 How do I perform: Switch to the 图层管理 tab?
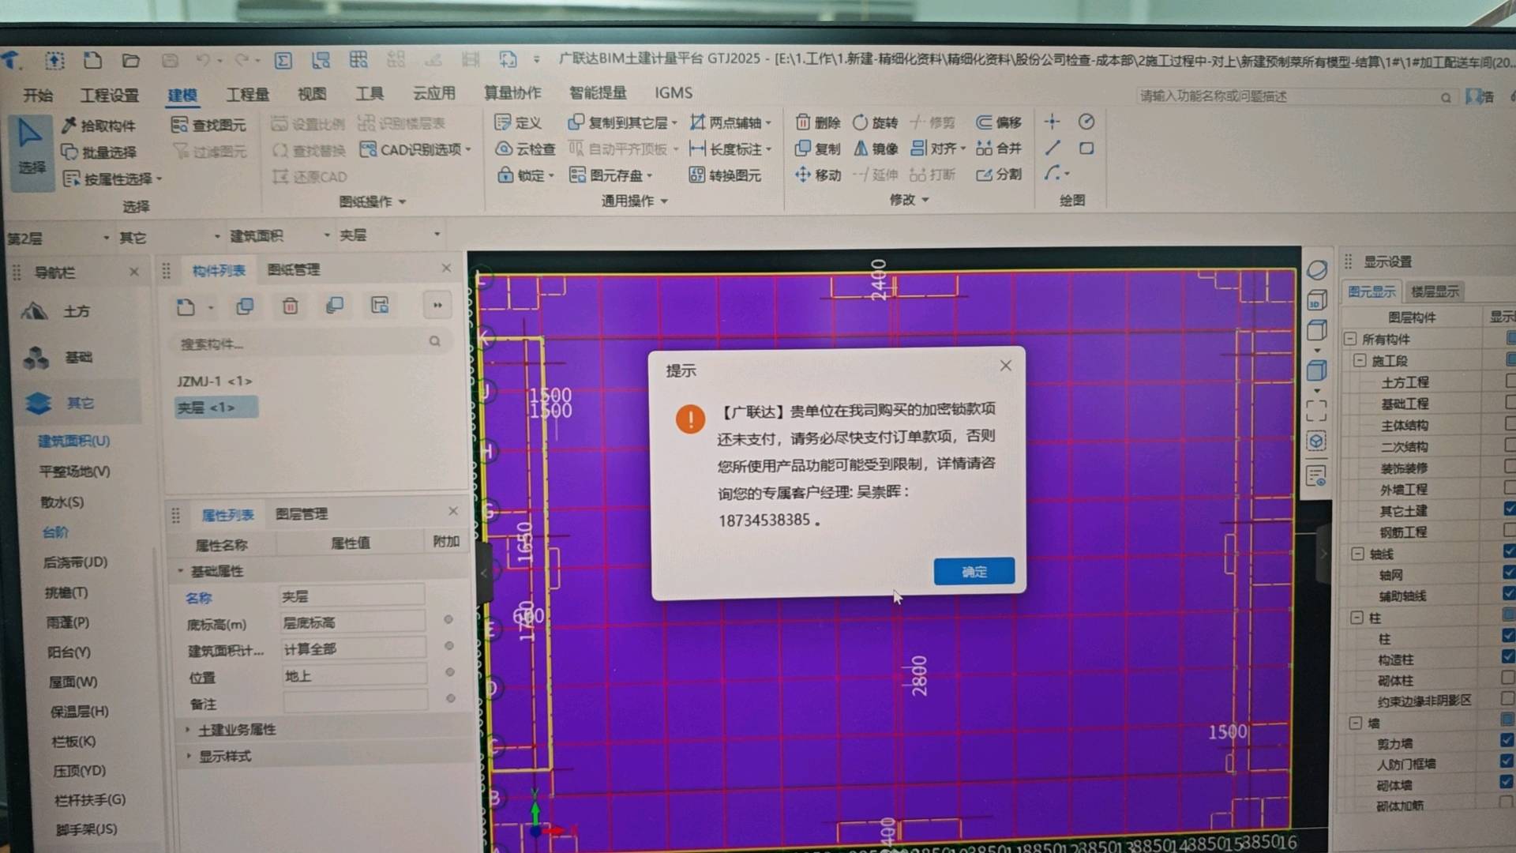point(301,514)
